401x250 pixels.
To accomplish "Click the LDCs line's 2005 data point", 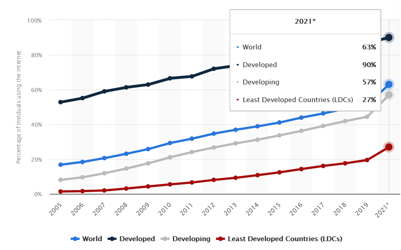I will click(61, 191).
